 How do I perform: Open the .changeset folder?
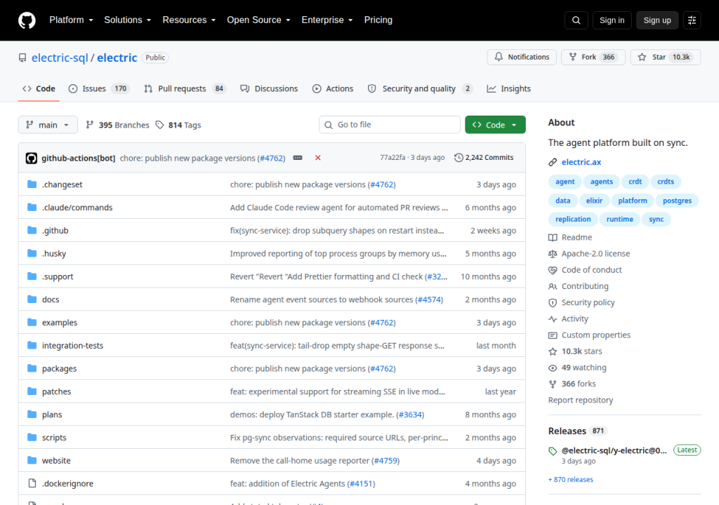point(62,184)
